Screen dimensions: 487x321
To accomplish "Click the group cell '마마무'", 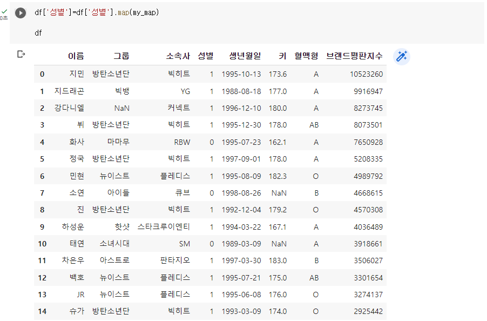I will pos(118,142).
